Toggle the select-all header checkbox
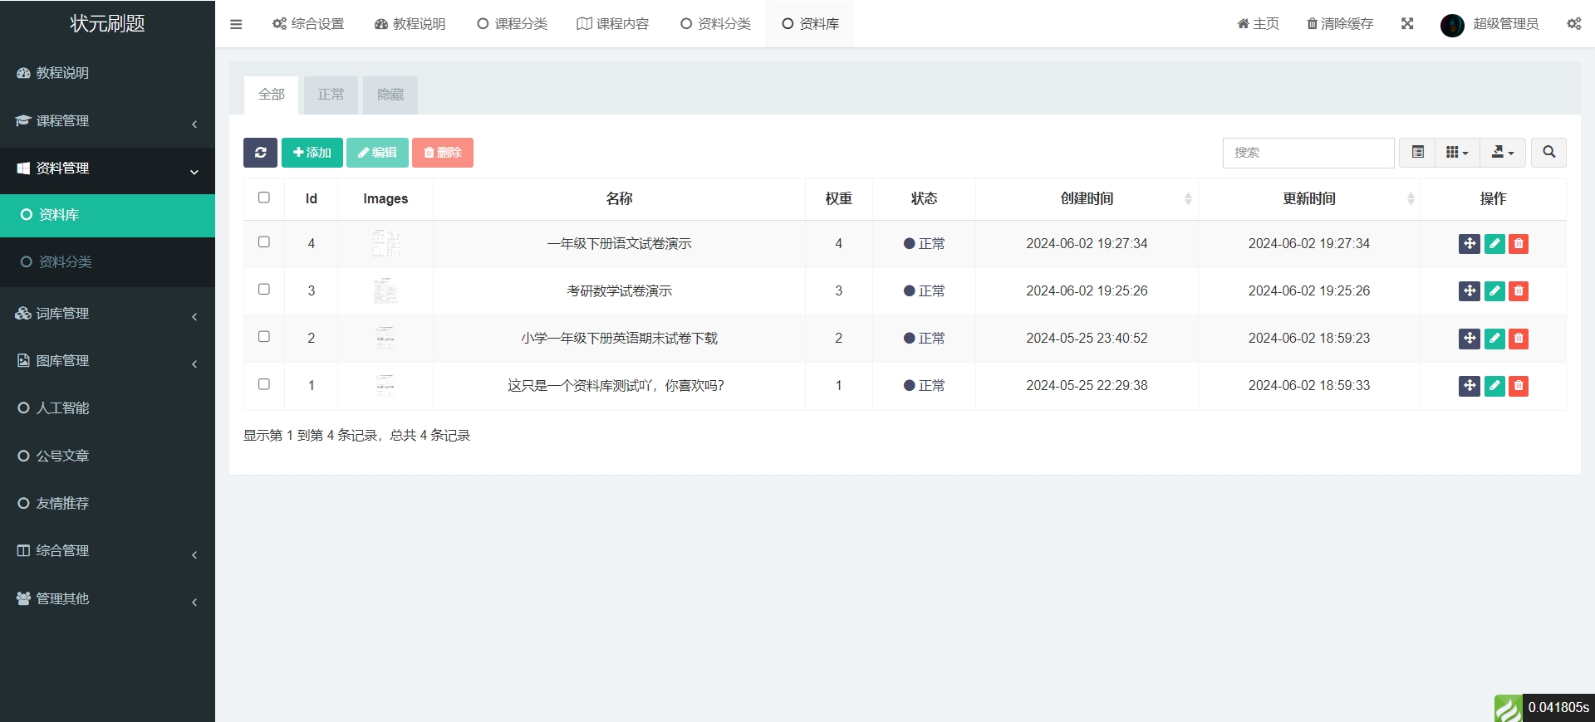 pos(264,198)
